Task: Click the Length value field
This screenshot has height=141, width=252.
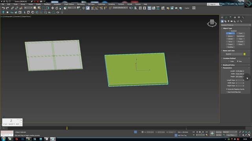Action: pyautogui.click(x=239, y=71)
